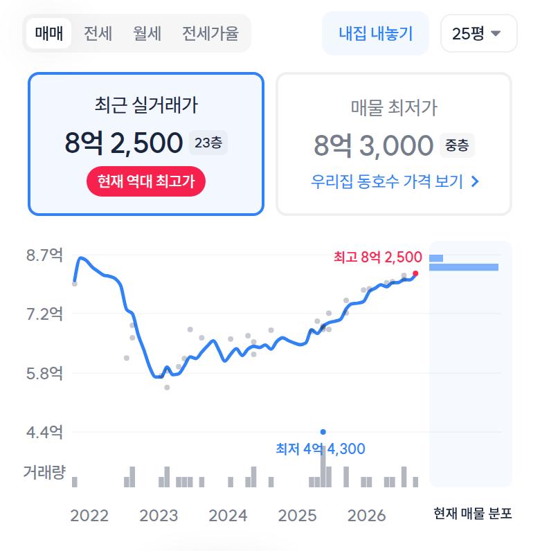Click the 내집 내놓기 button
Viewport: 540px width, 551px height.
pyautogui.click(x=375, y=33)
